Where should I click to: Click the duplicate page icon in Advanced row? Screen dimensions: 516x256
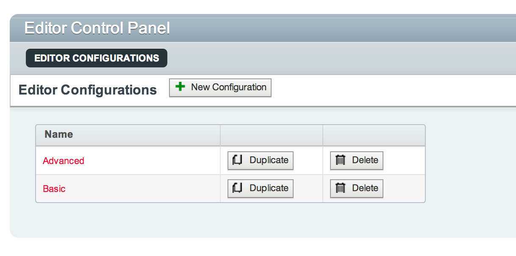click(x=238, y=160)
